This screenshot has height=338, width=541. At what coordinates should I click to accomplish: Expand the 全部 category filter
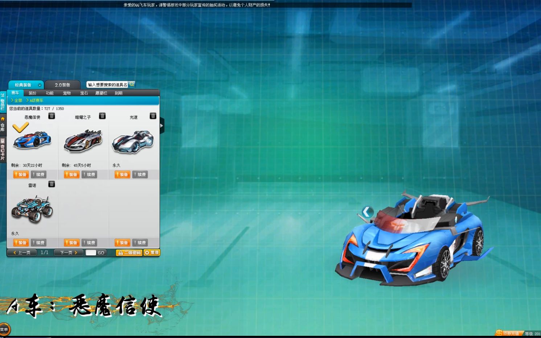(x=17, y=100)
